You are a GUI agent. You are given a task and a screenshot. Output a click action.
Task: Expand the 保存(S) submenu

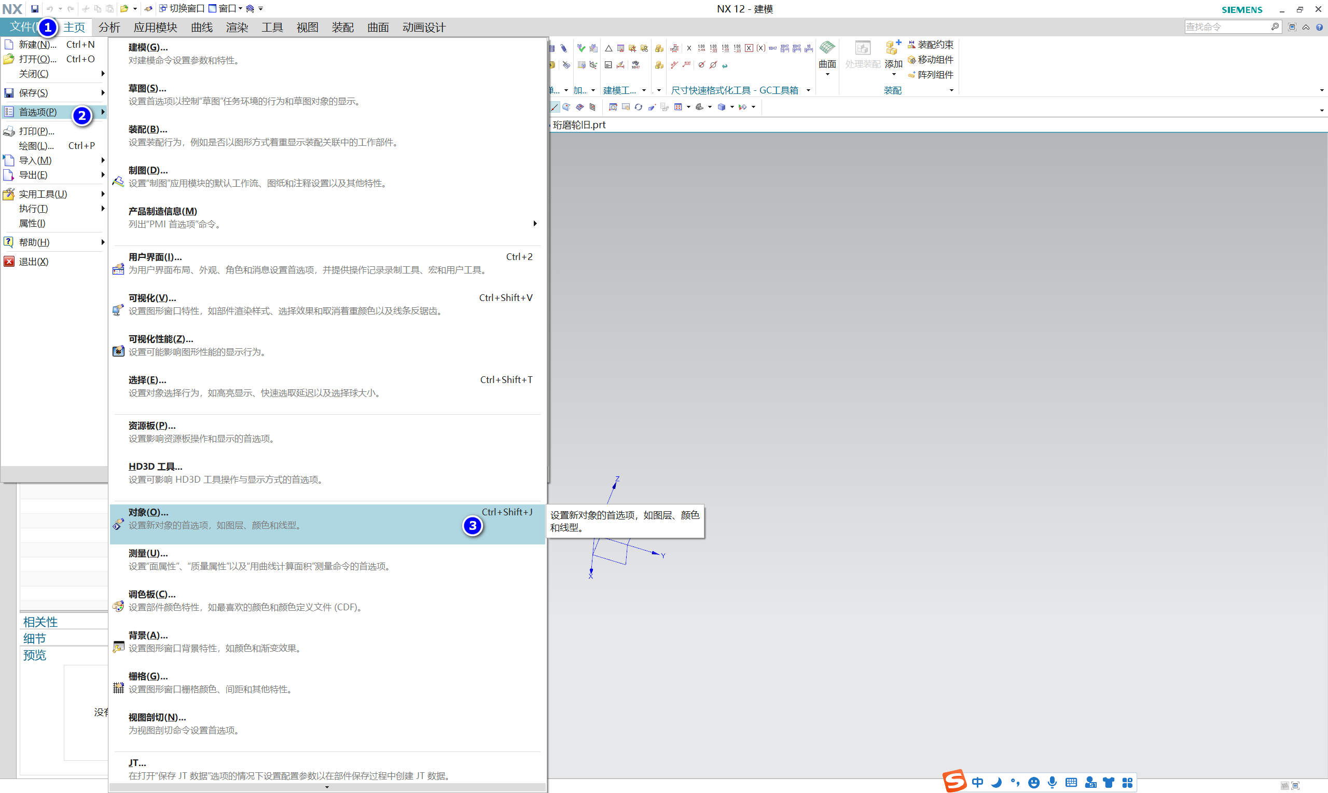(53, 93)
